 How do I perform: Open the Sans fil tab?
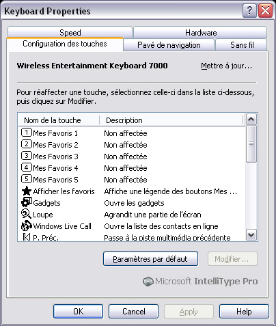pyautogui.click(x=242, y=45)
